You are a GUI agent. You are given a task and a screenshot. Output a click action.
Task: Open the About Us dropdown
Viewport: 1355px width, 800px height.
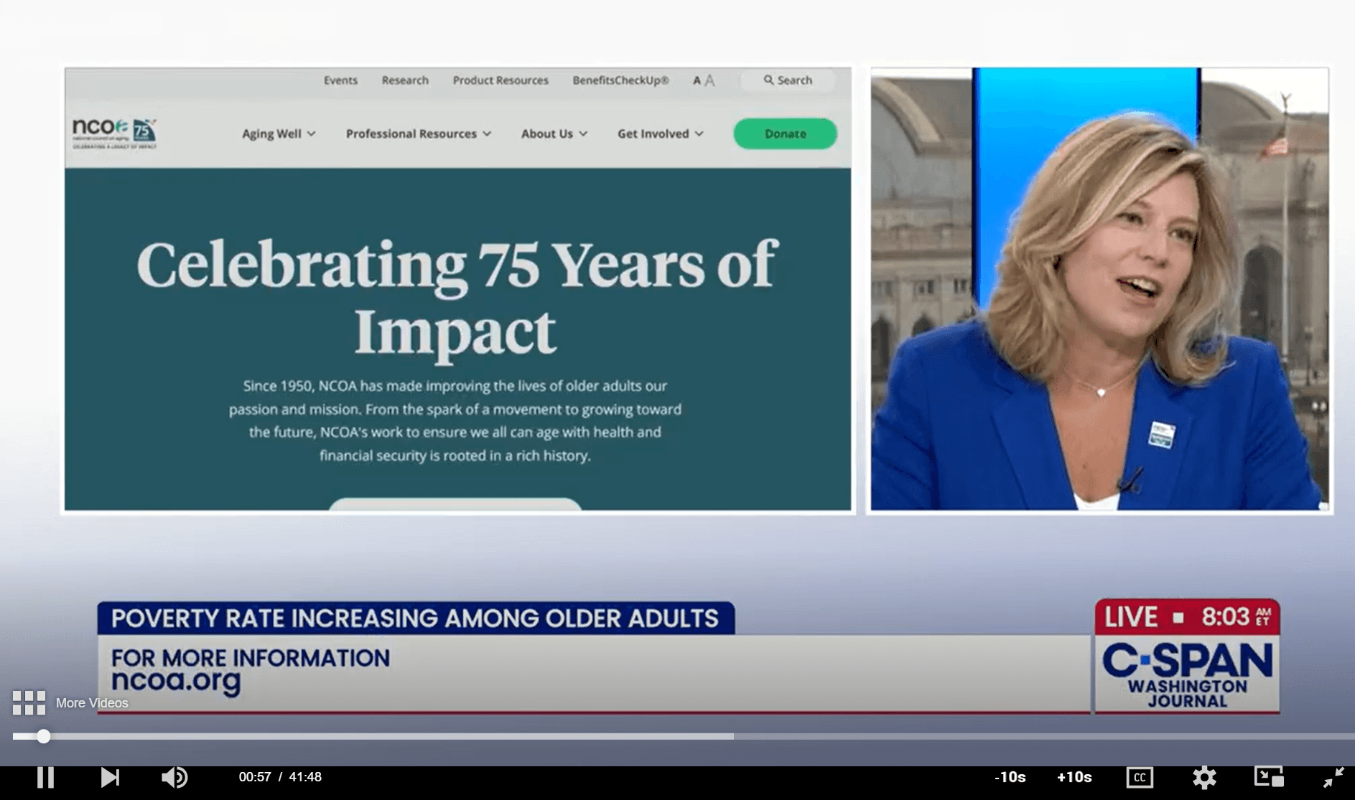click(x=554, y=134)
